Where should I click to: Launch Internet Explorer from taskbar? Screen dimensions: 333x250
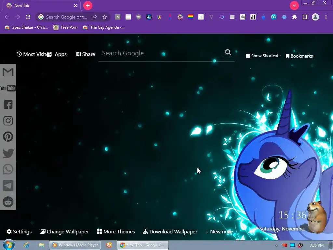tap(26, 245)
